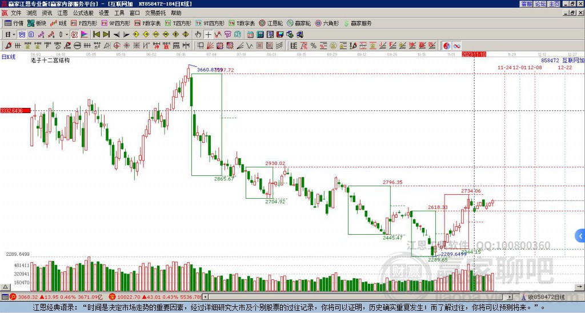Click the 2289.65 low price label
The height and width of the screenshot is (313, 585).
point(438,260)
